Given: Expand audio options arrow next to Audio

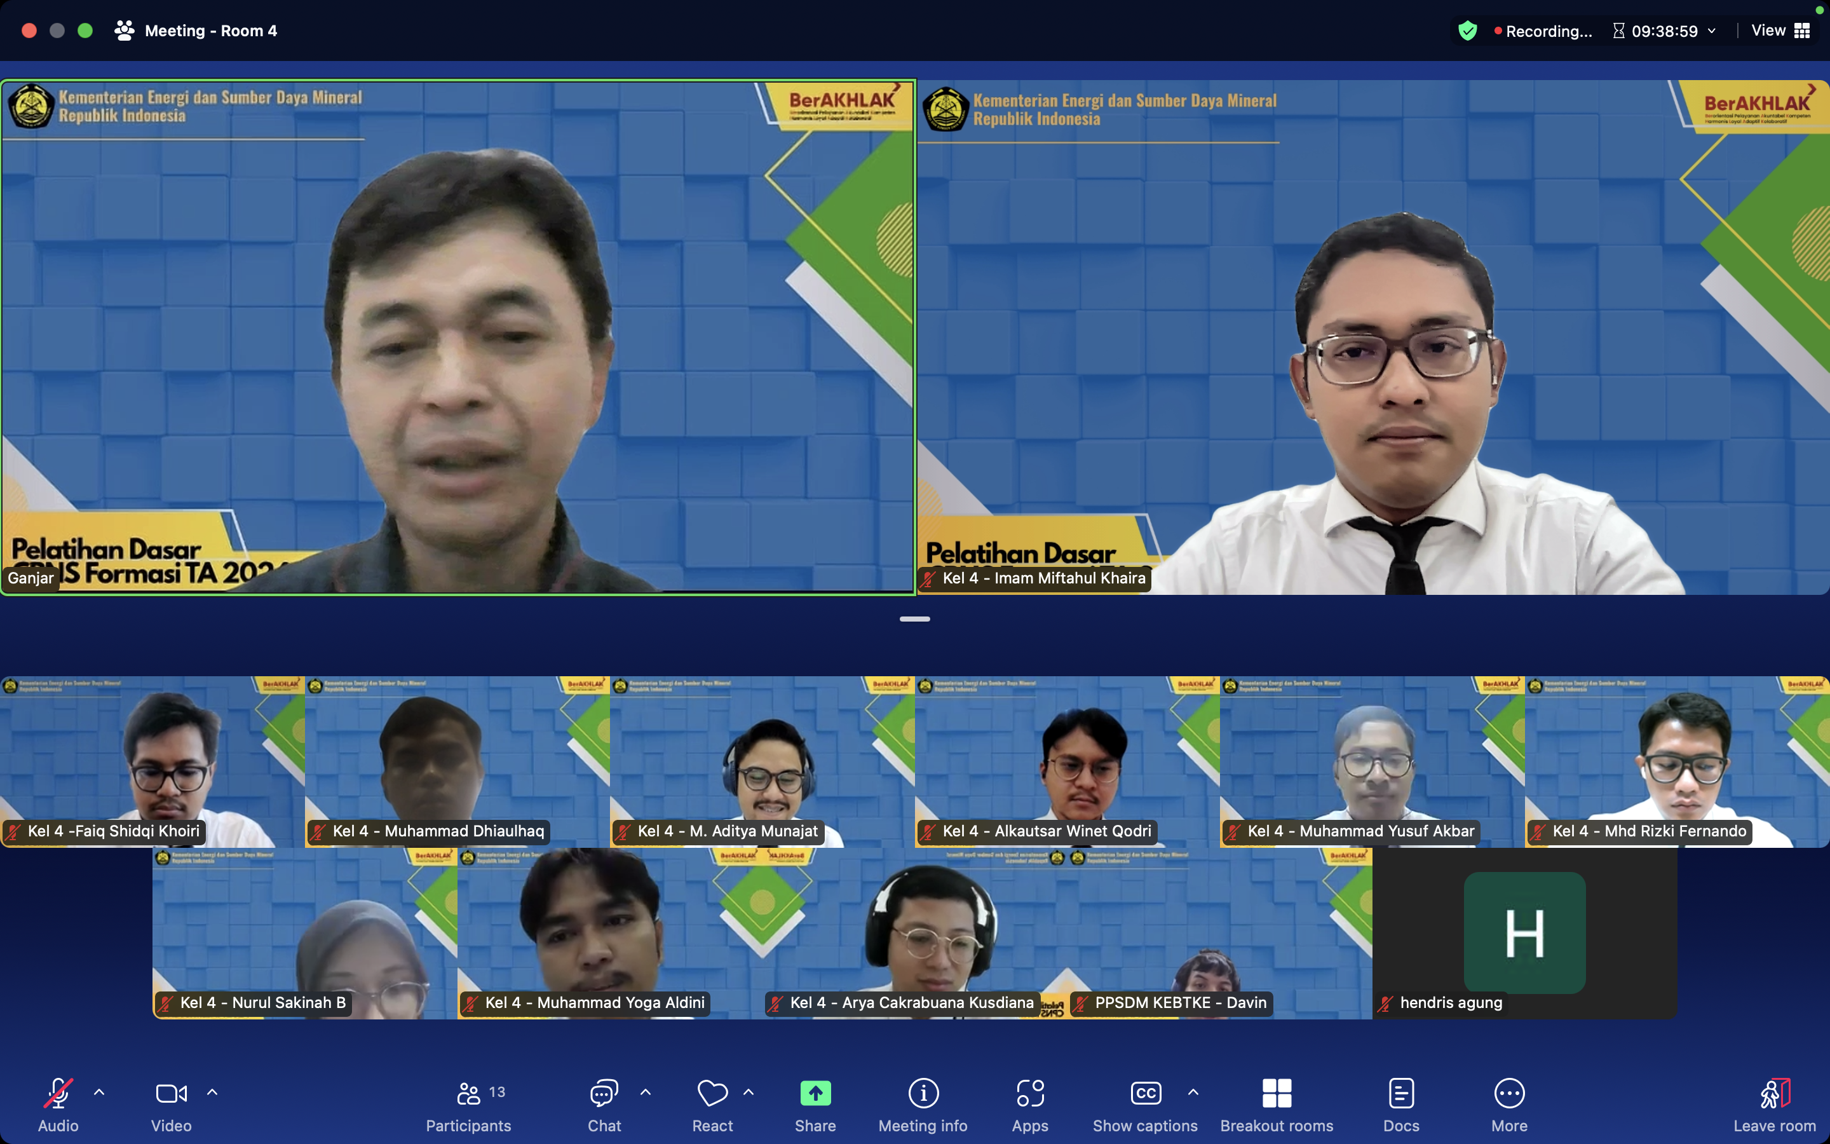Looking at the screenshot, I should point(99,1093).
